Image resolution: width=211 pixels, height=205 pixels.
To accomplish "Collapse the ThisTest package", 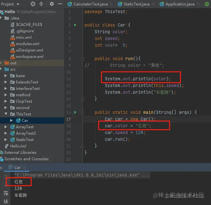I will (6, 114).
